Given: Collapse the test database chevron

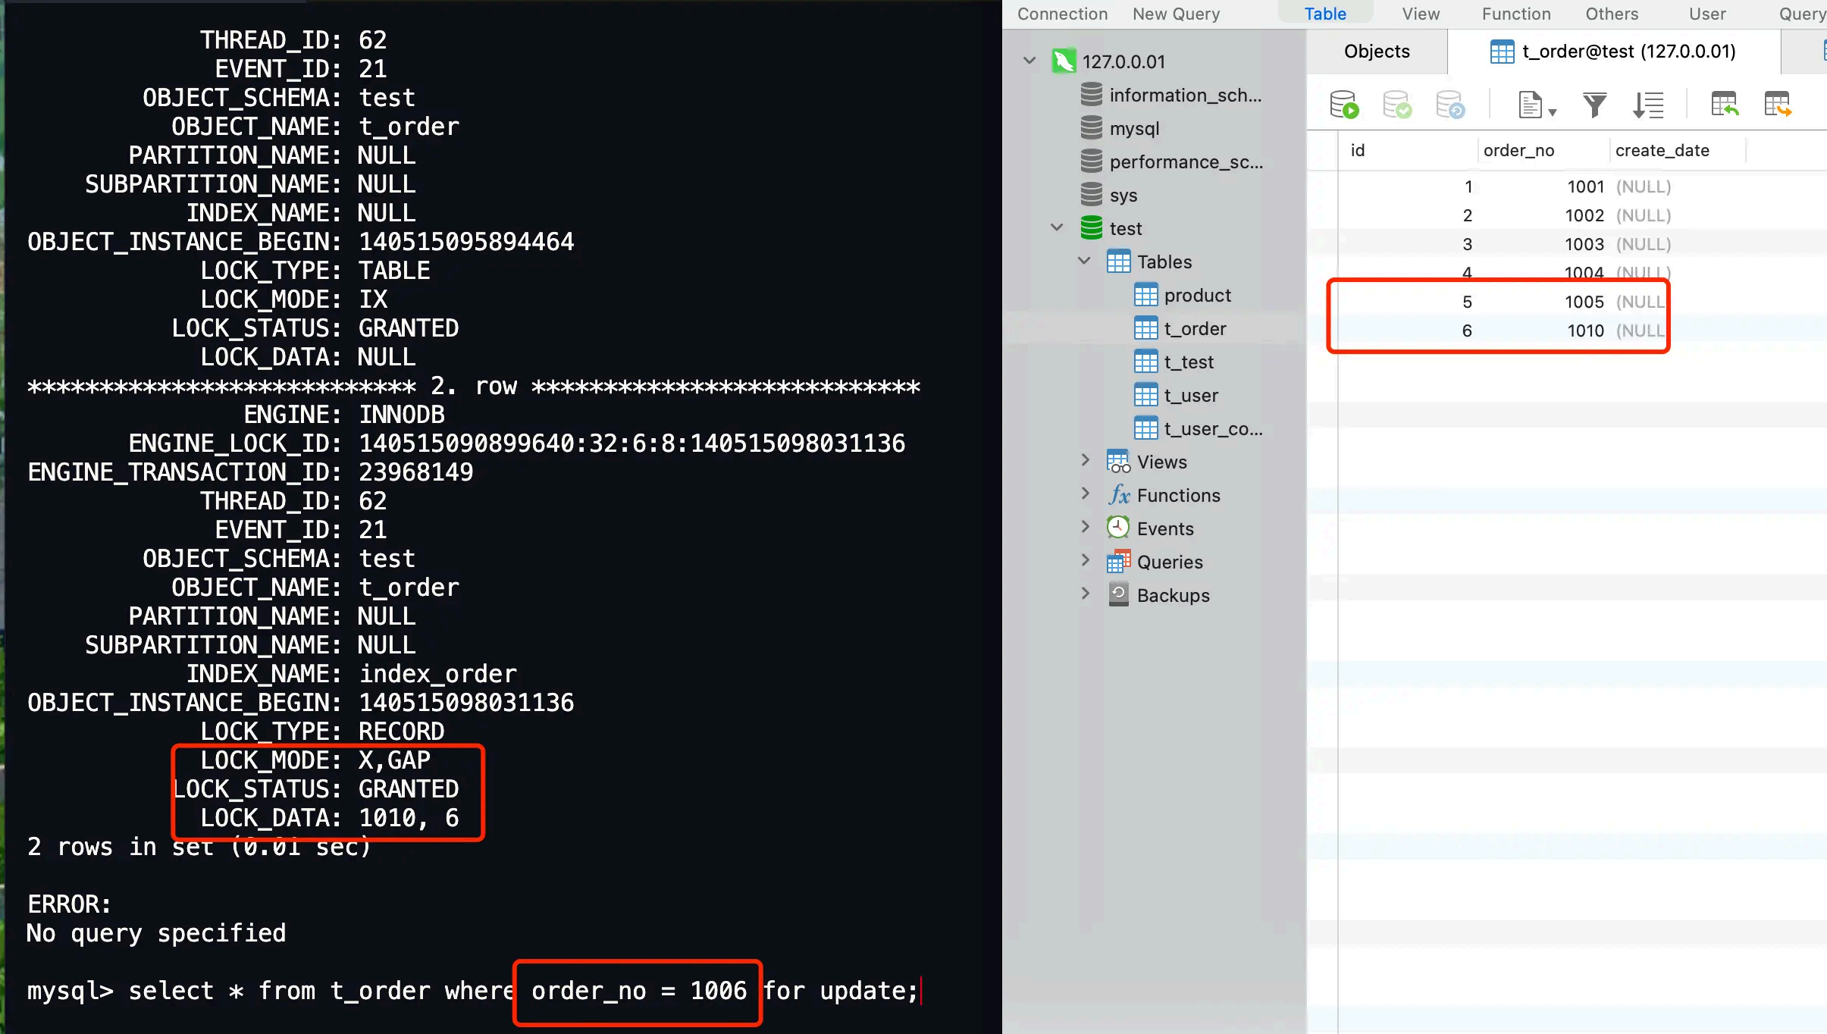Looking at the screenshot, I should click(x=1057, y=227).
